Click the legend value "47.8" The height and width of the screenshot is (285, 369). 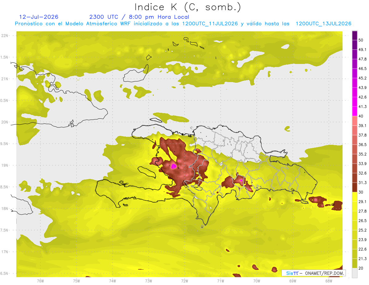(x=363, y=59)
